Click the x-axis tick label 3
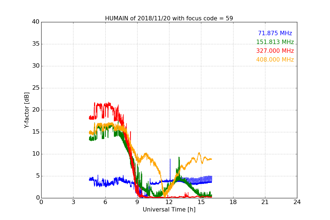This screenshot has width=330, height=220. coord(73,202)
